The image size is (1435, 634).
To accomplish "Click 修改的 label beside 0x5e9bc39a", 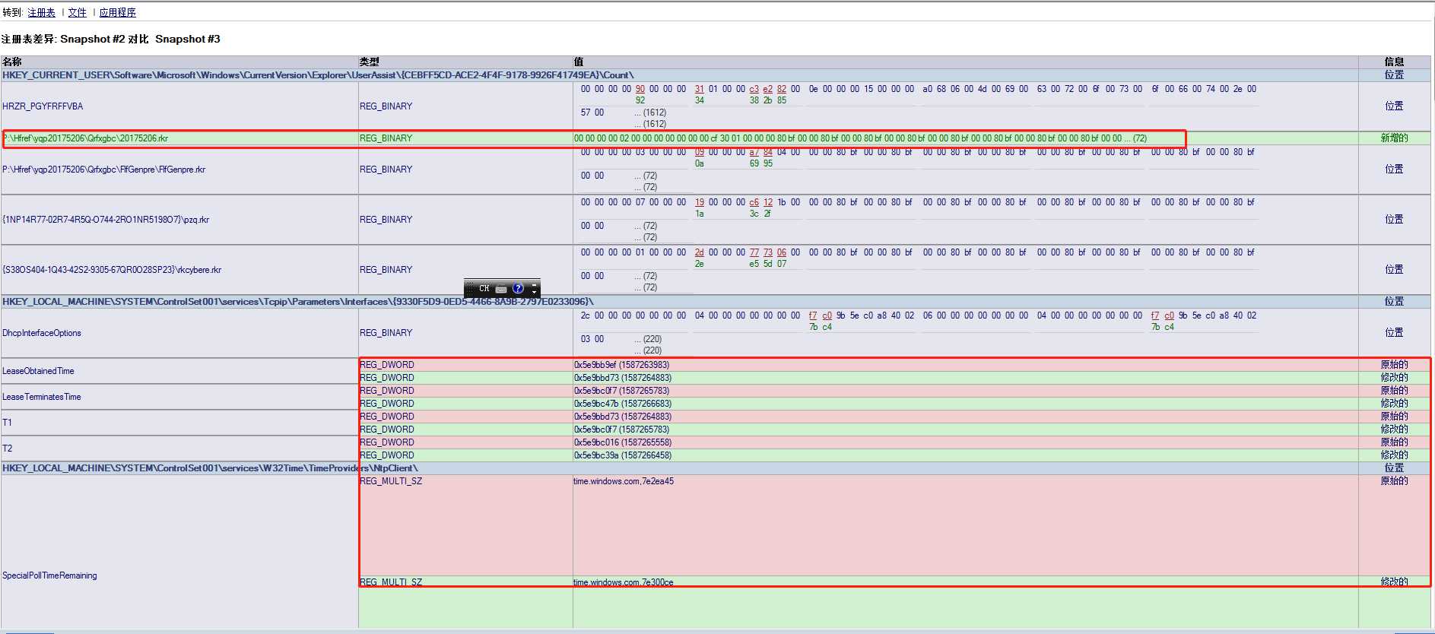I will (1394, 455).
